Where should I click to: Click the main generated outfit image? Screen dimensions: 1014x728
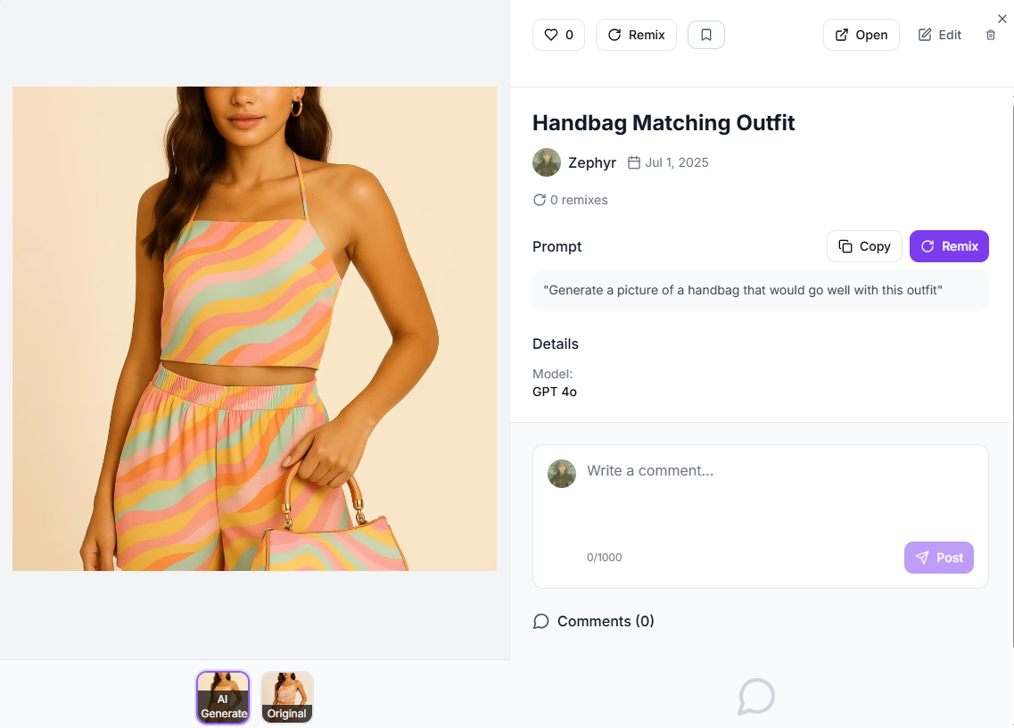tap(254, 328)
